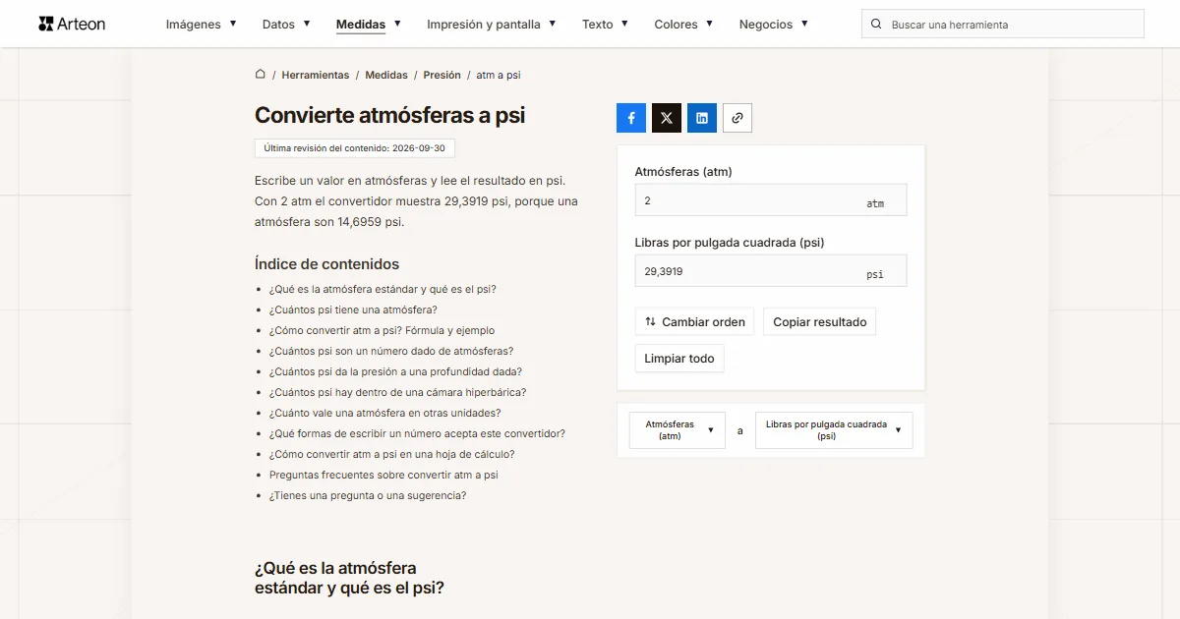Click the search magnifier icon
This screenshot has width=1180, height=619.
(x=876, y=25)
